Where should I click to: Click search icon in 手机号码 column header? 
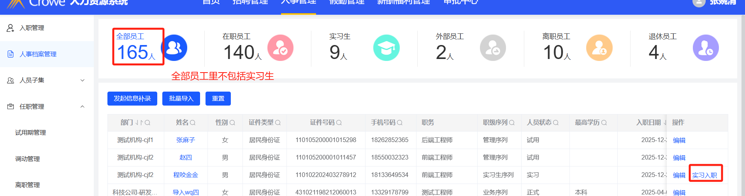coord(400,123)
